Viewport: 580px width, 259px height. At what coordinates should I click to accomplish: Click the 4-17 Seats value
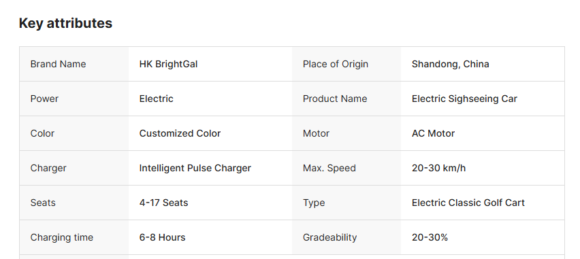[163, 203]
